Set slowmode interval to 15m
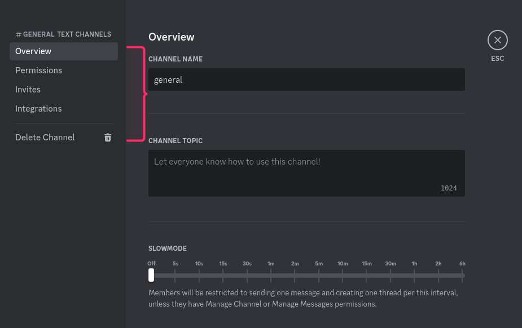This screenshot has width=522, height=328. pyautogui.click(x=367, y=275)
